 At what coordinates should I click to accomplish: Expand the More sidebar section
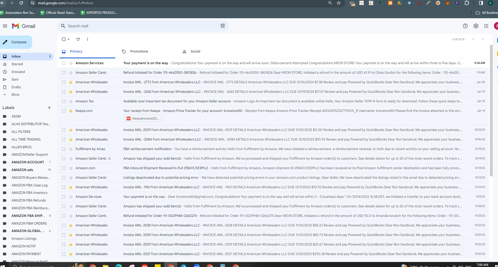tap(15, 95)
